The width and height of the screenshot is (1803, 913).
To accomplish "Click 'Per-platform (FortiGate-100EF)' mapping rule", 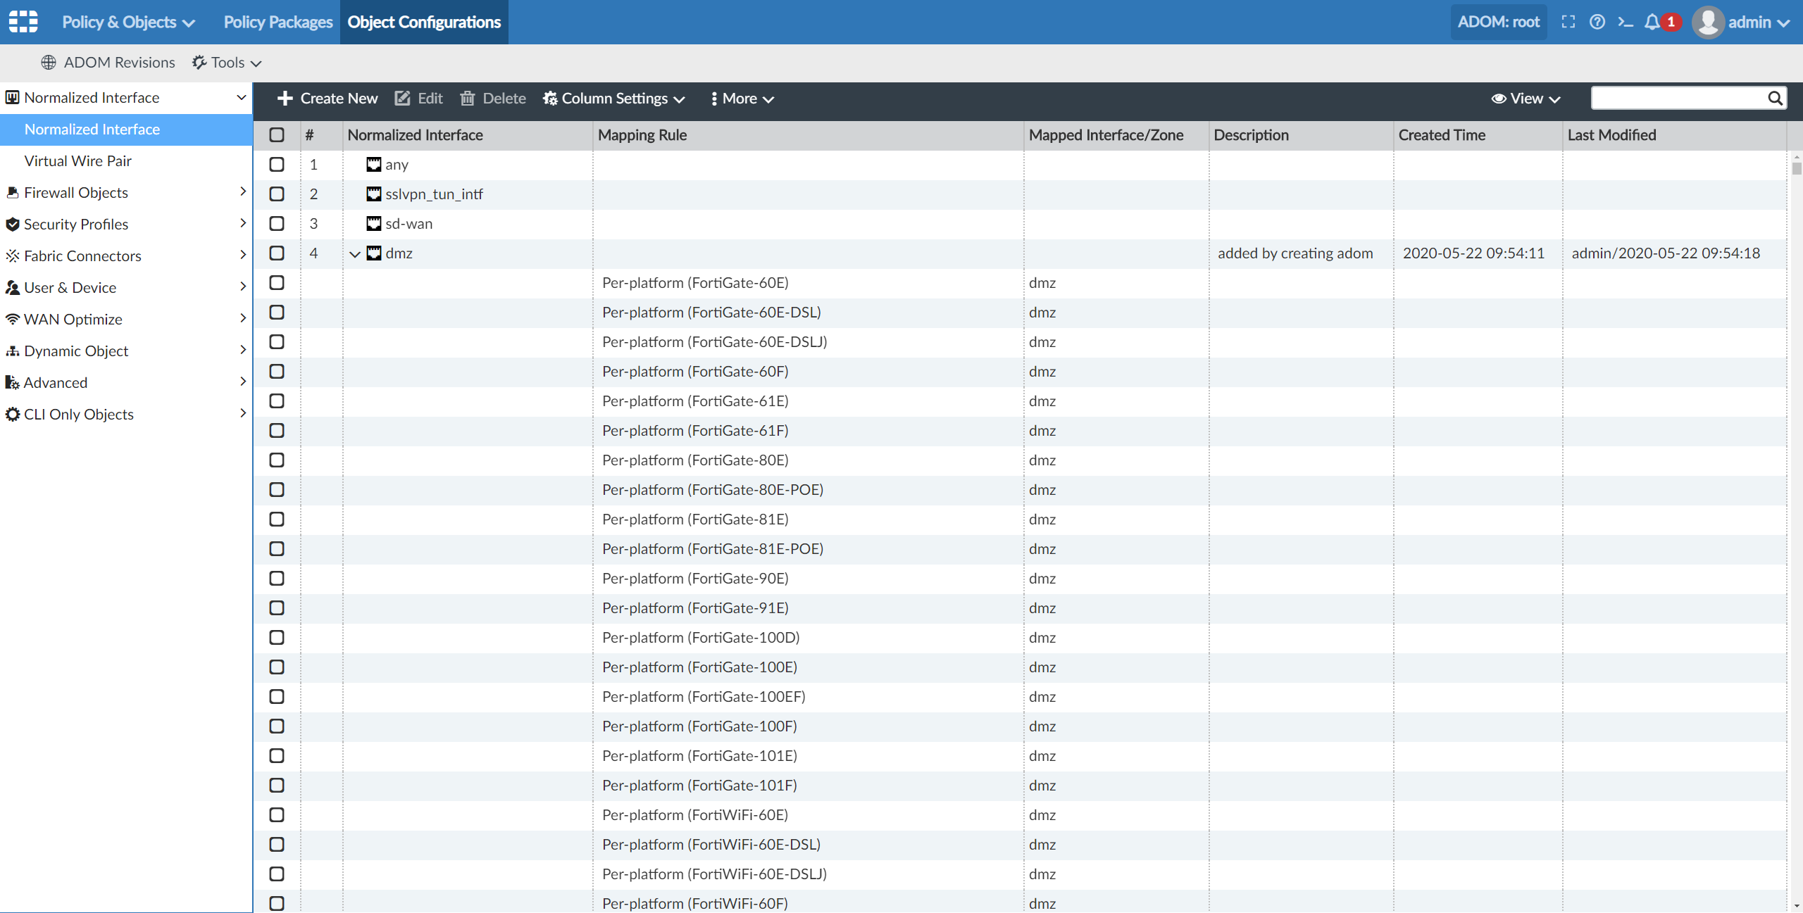I will 704,696.
